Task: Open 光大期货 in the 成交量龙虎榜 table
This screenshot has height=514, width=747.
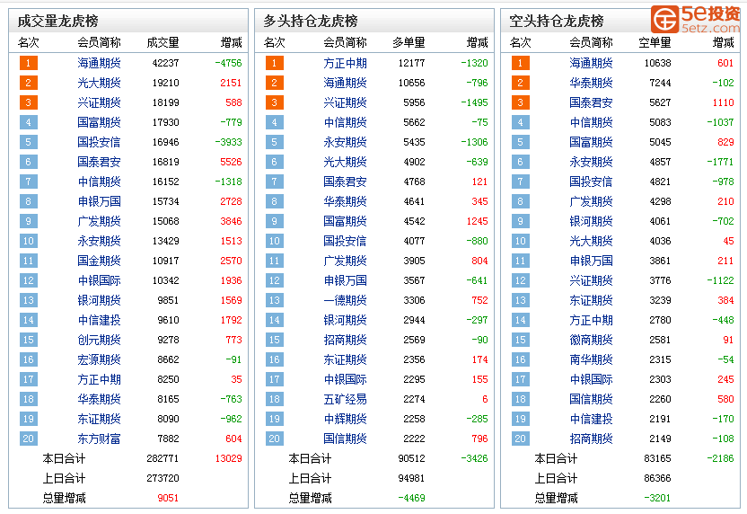Action: 99,83
